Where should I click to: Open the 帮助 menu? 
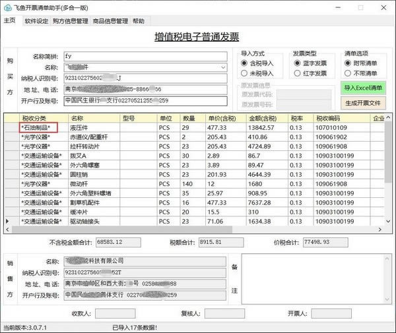(x=138, y=21)
